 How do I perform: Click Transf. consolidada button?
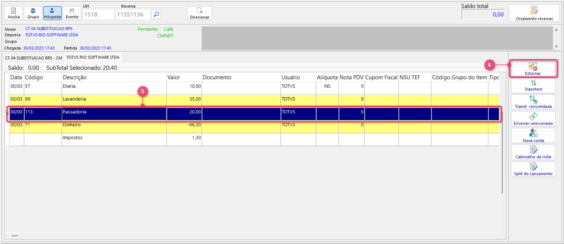(x=533, y=102)
